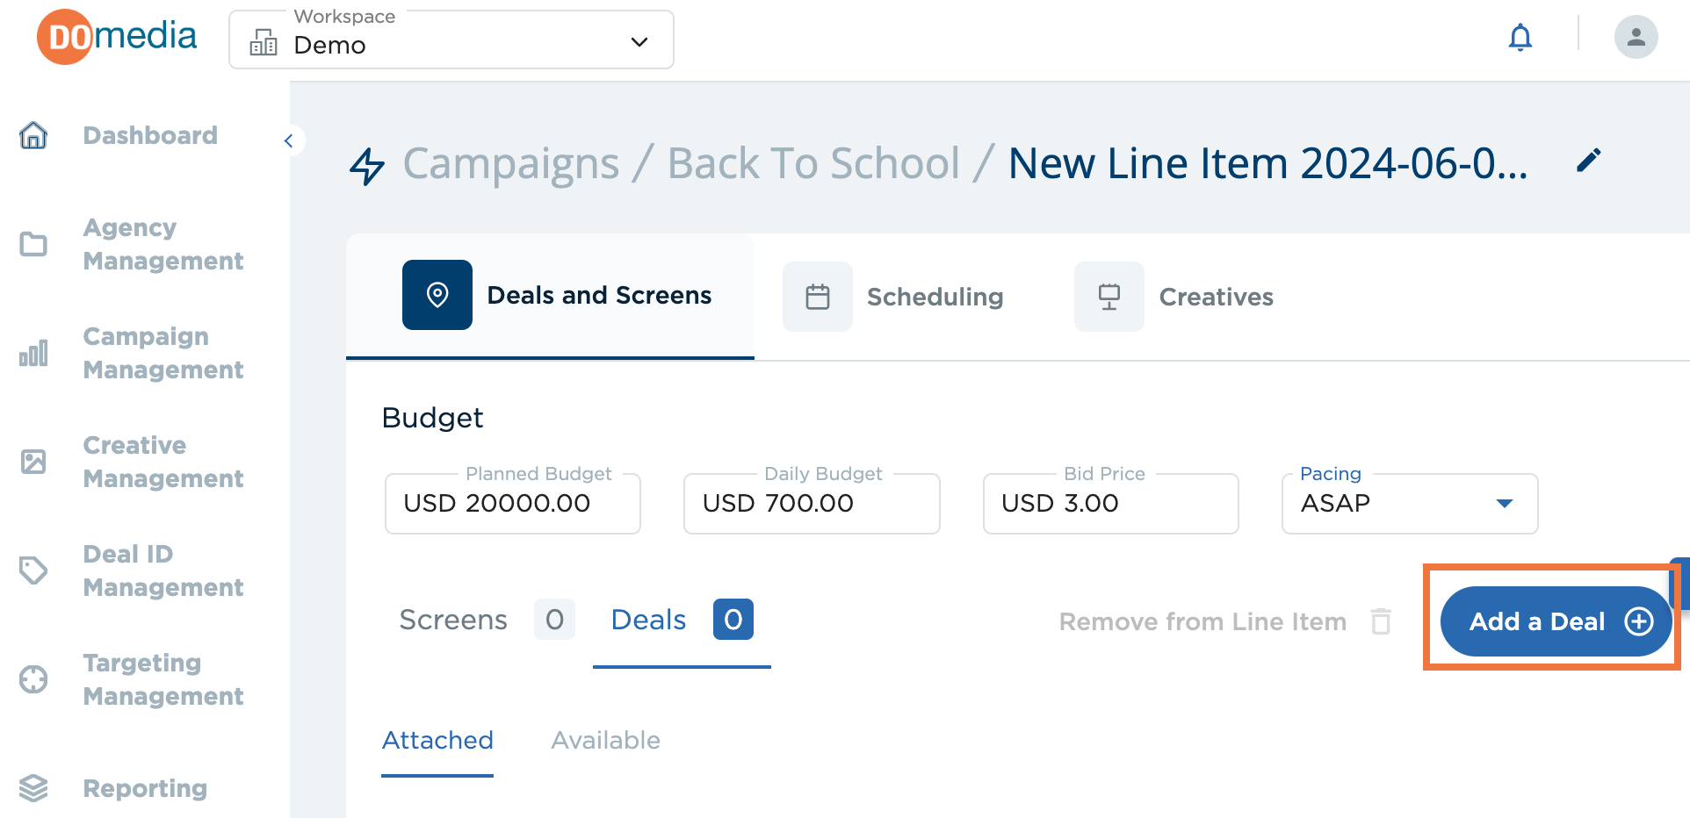Viewport: 1690px width, 818px height.
Task: Show the Available deals tab
Action: click(x=605, y=740)
